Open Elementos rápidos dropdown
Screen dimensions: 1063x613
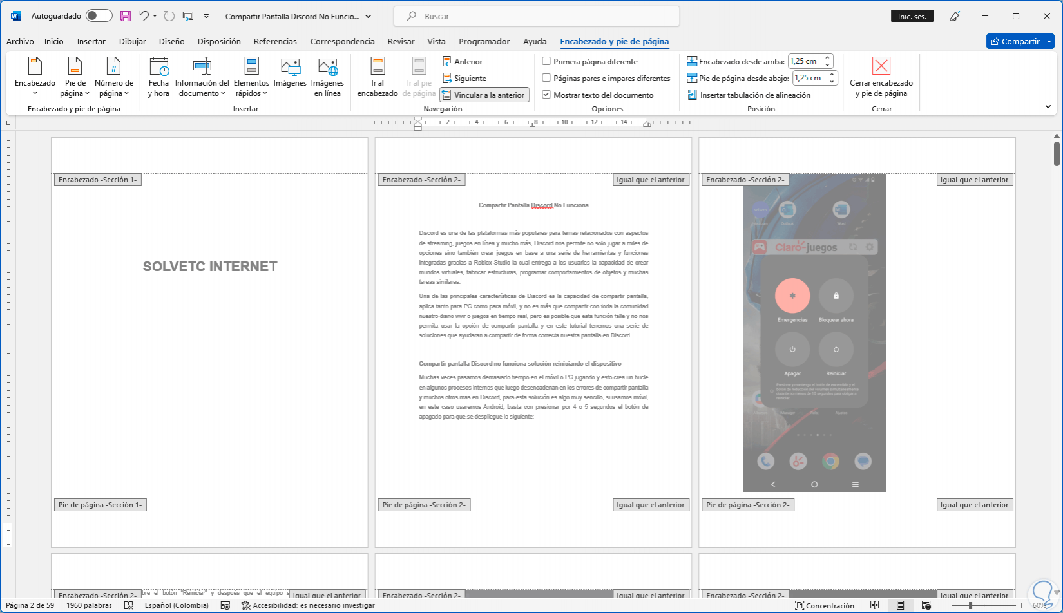(x=251, y=77)
